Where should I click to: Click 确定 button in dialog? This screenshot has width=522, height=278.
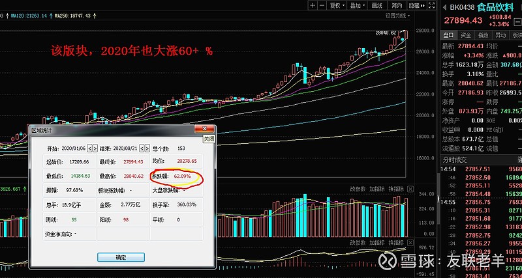[x=121, y=257]
